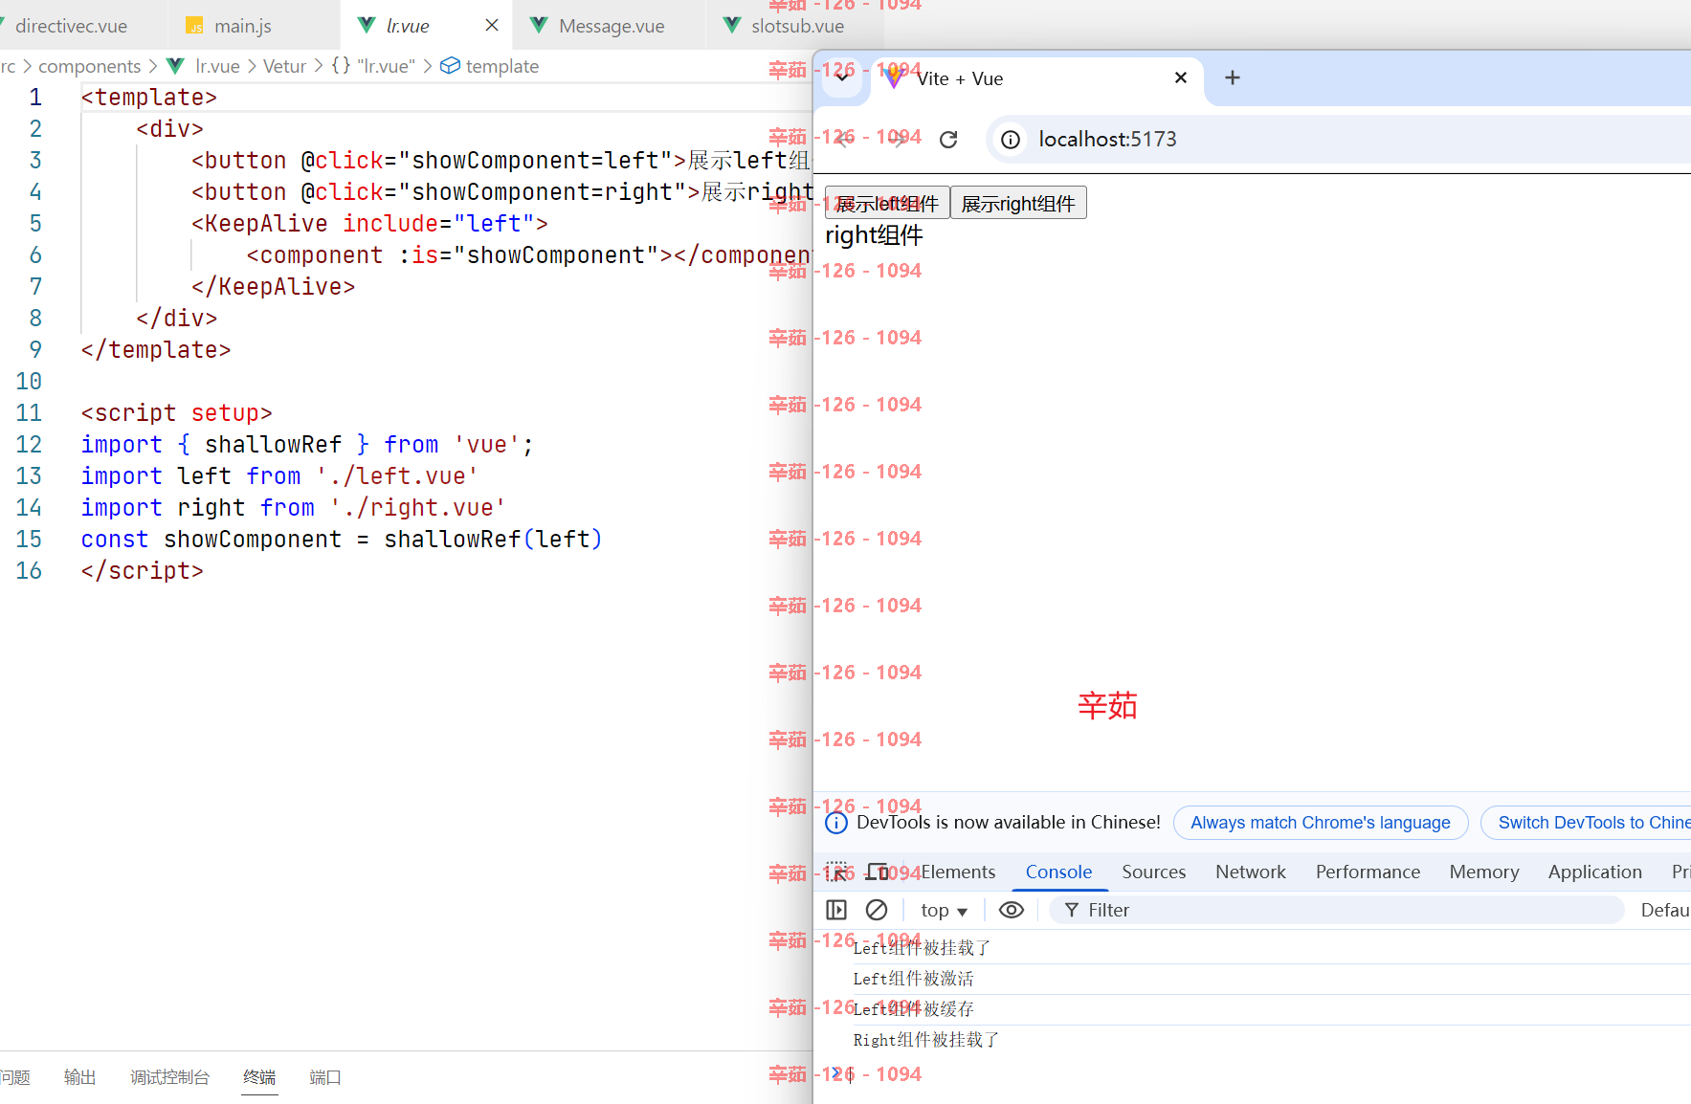Toggle DevTools device toolbar

[x=878, y=872]
